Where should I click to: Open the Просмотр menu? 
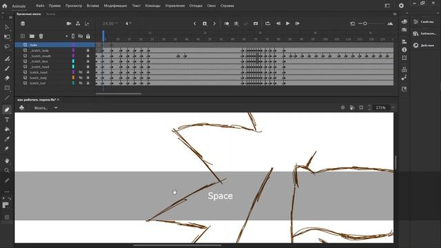[x=74, y=6]
